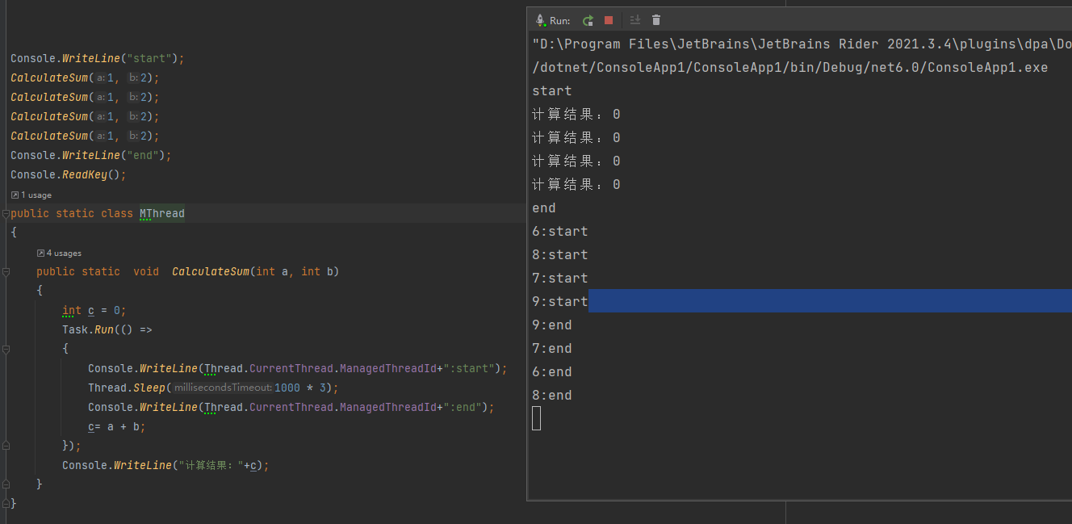This screenshot has height=524, width=1072.
Task: Click fold marker at file's closing brace
Action: pyautogui.click(x=5, y=502)
